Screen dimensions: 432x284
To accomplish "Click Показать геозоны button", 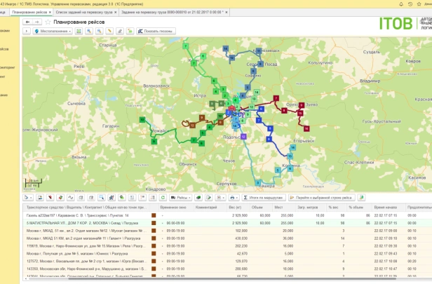I will coord(156,31).
